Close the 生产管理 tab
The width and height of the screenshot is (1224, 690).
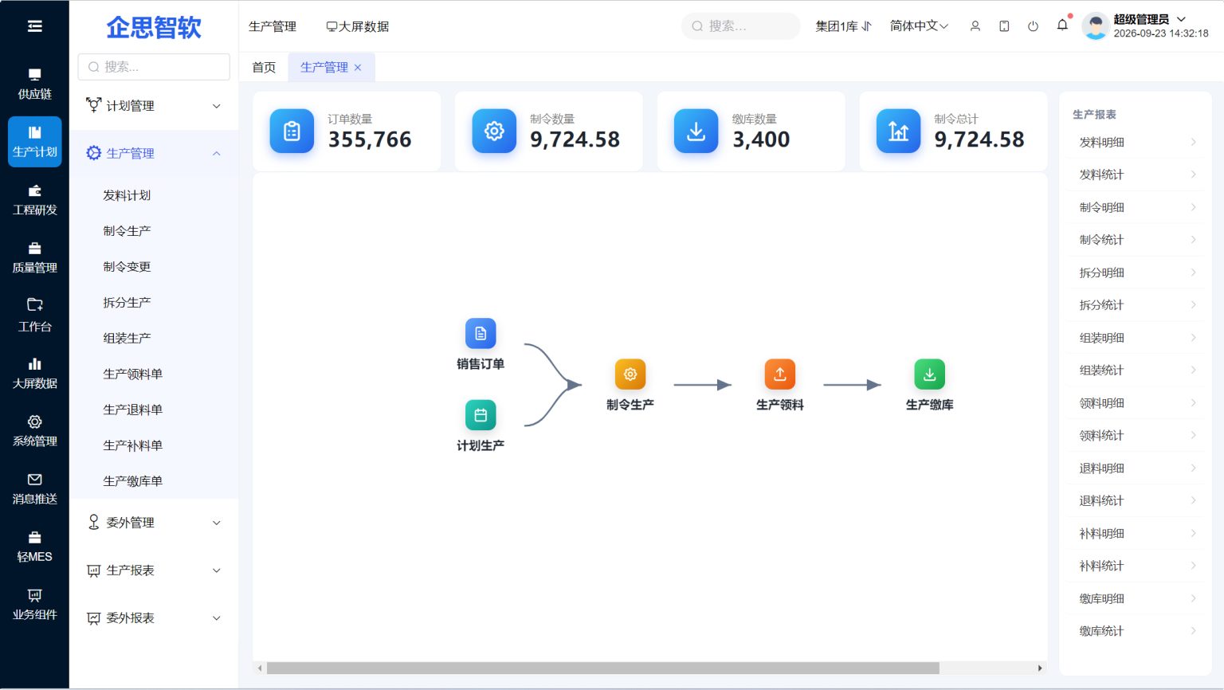(358, 68)
